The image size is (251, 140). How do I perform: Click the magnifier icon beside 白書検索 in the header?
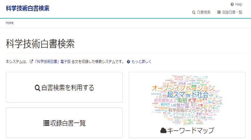coord(194,12)
